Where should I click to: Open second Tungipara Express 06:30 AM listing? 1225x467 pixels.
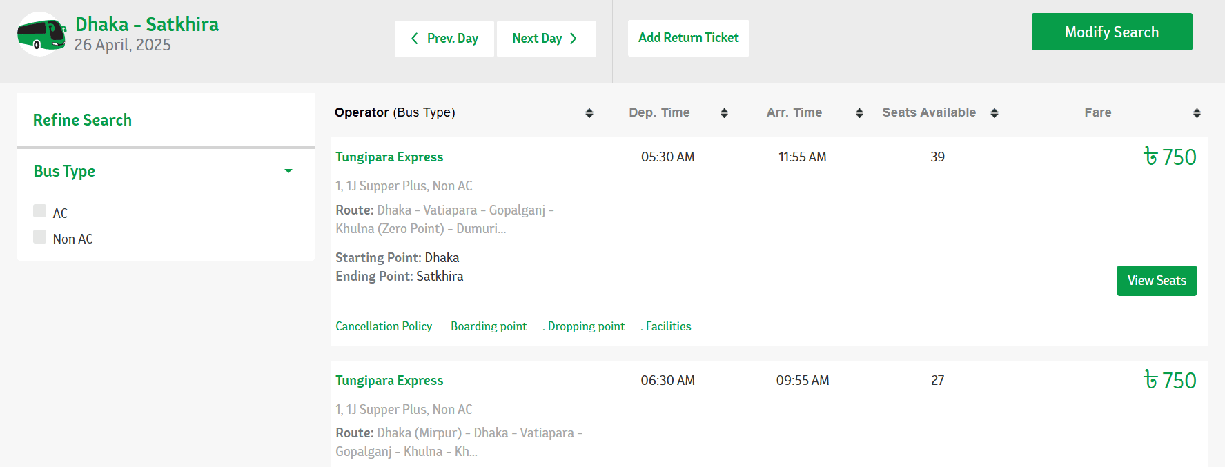coord(389,381)
